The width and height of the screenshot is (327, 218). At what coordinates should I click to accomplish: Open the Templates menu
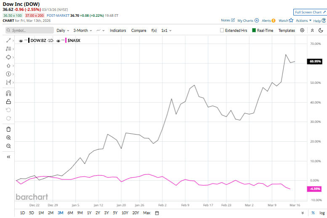[287, 31]
